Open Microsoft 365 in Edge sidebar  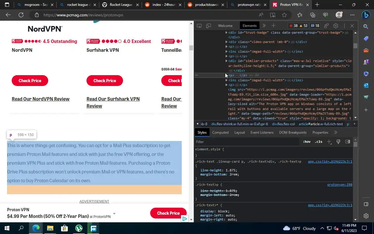tap(366, 74)
